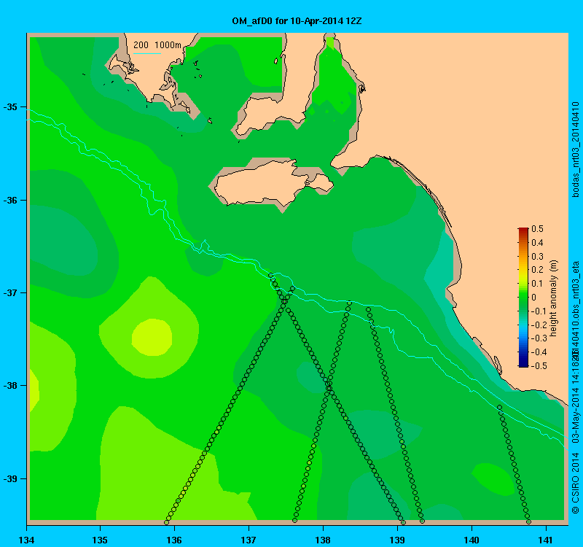Screen dimensions: 583x547
Task: Click the cyan isobath legend line sample
Action: click(x=147, y=54)
